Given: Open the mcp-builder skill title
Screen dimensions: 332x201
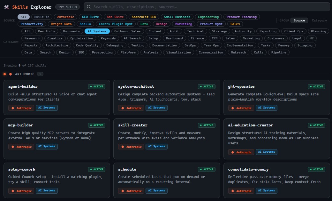Looking at the screenshot, I should [20, 125].
